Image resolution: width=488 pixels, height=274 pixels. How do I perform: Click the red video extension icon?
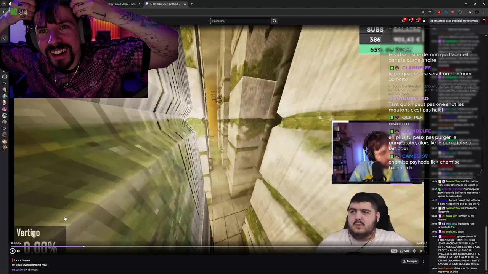click(x=453, y=12)
